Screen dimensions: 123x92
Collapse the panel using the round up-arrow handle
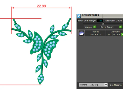pyautogui.click(x=103, y=24)
